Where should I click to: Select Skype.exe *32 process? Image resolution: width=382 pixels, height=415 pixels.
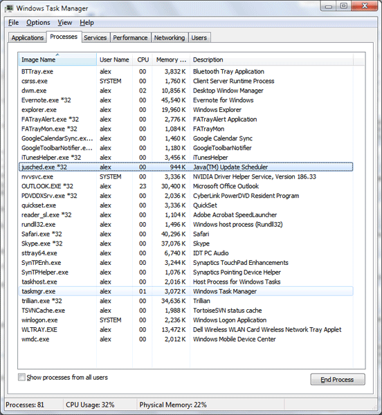coord(186,243)
